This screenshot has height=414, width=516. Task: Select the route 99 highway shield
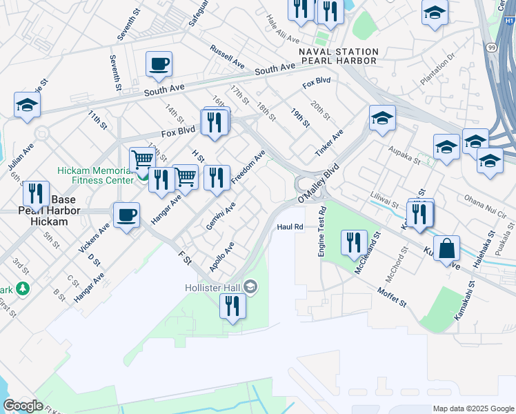click(x=492, y=48)
